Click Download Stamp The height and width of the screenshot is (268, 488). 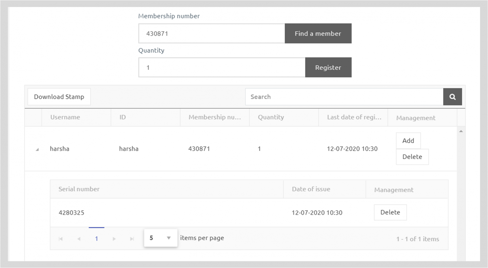[59, 97]
